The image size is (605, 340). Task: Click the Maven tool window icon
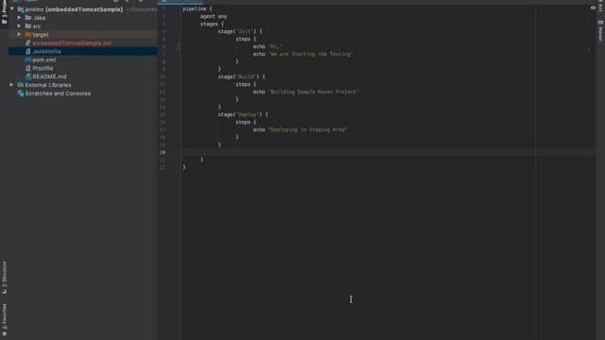click(600, 23)
